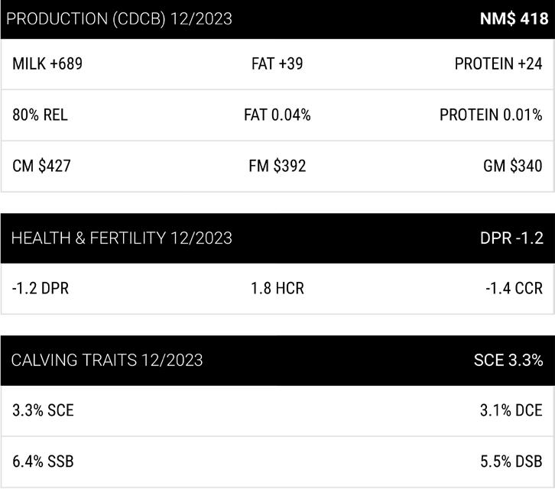
Task: Select the CM $427 value
Action: click(42, 166)
